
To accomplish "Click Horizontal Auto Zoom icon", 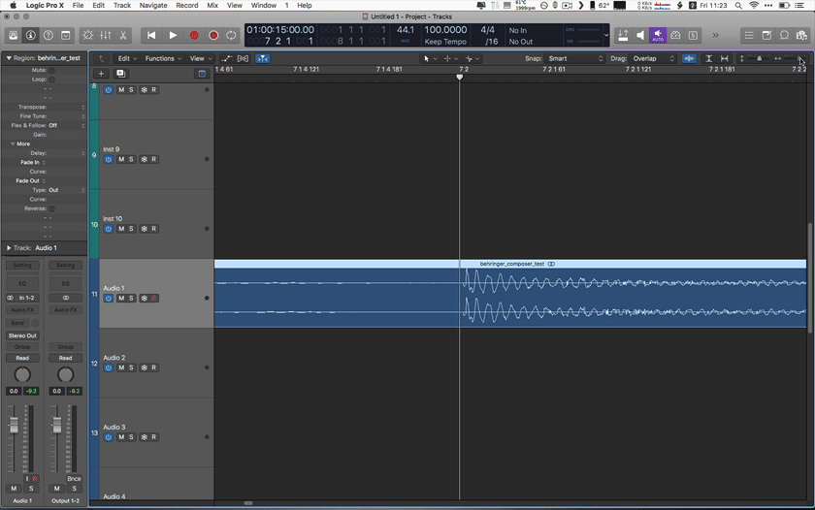I will (x=724, y=59).
